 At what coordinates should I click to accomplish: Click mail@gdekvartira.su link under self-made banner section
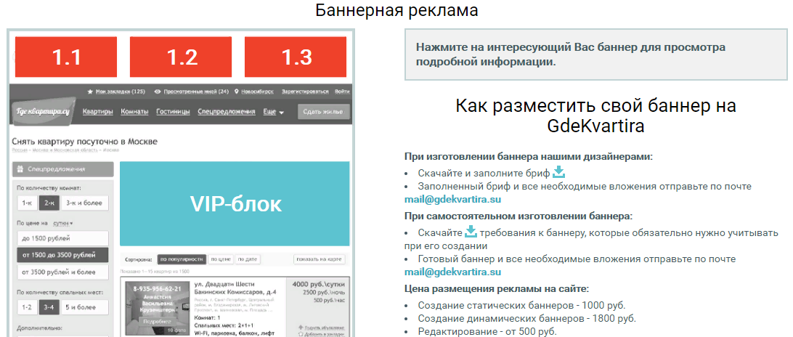tap(452, 272)
